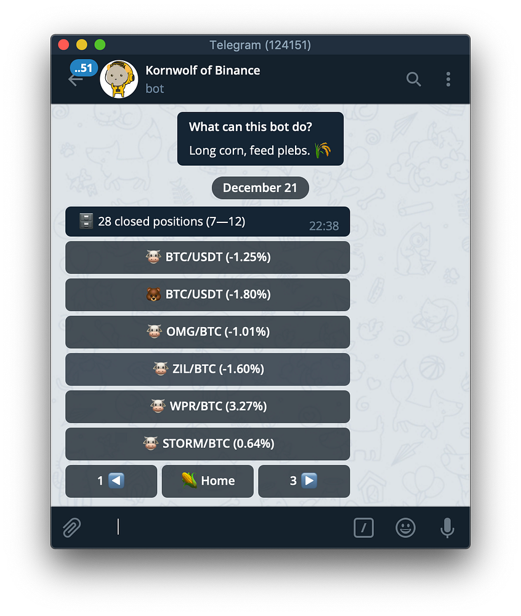521x616 pixels.
Task: Open Kornwolf of Binance chat title
Action: click(x=203, y=70)
